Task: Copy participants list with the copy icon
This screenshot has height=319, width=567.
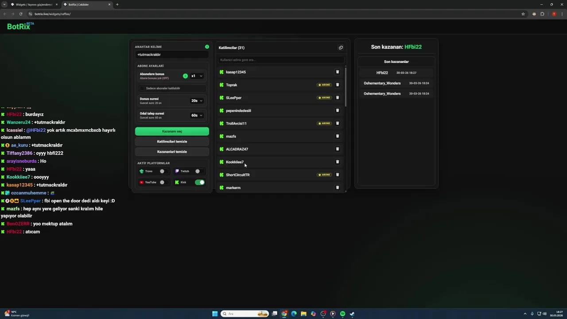Action: coord(341,48)
